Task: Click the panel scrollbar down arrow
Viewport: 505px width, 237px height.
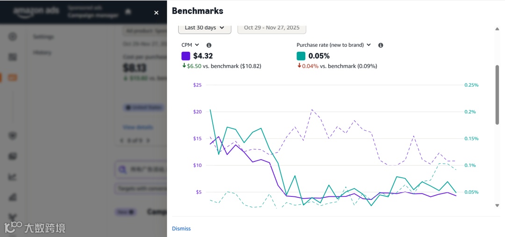Action: tap(497, 205)
